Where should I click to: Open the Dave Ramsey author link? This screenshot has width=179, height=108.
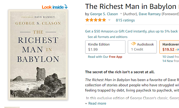pos(150,14)
